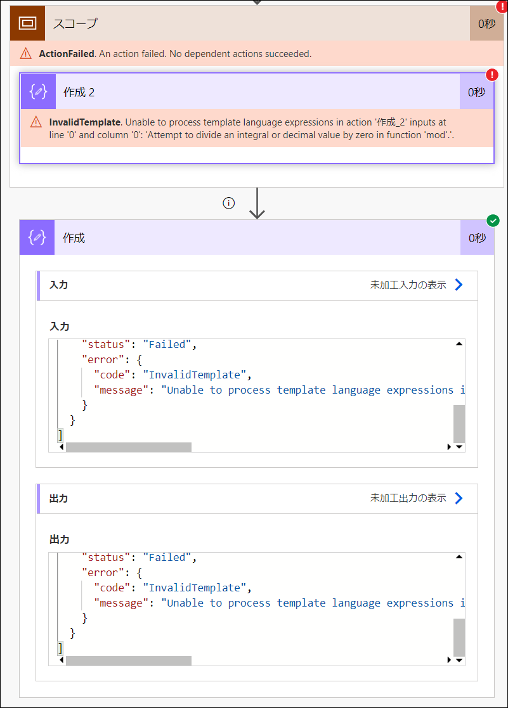Click the red error badge on the スコープ card
Viewport: 508px width, 708px height.
(x=502, y=7)
